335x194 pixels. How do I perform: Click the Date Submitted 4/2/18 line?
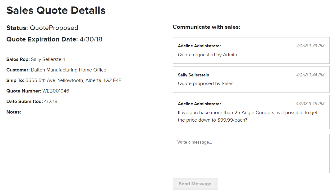click(x=32, y=101)
